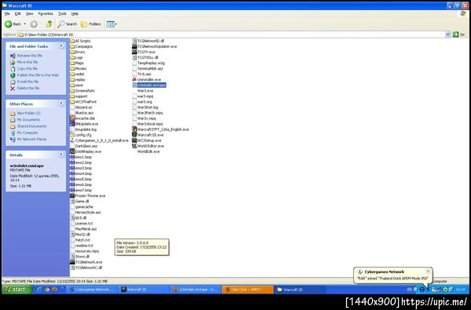Image resolution: width=471 pixels, height=310 pixels.
Task: Open the Back history dropdown arrow
Action: coord(25,24)
